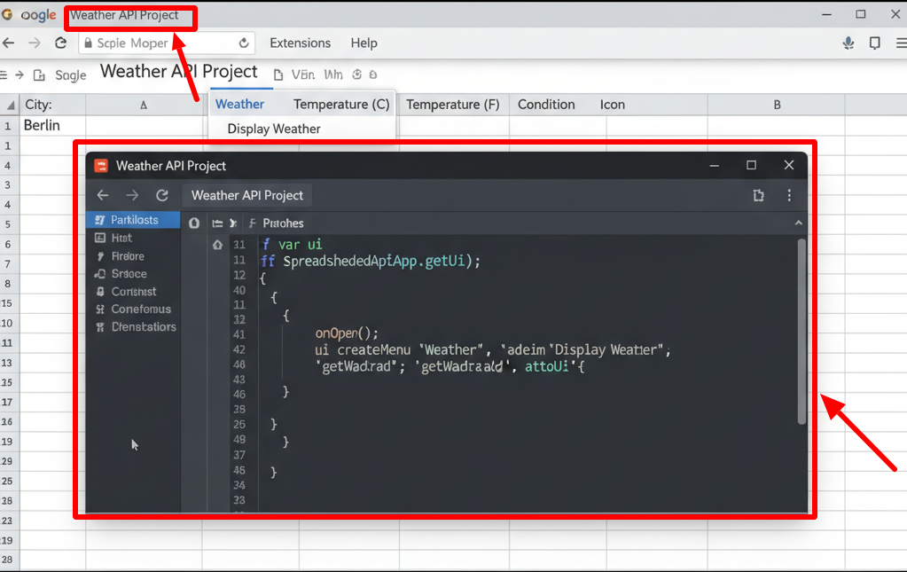Viewport: 907px width, 572px height.
Task: Click line number 42 in the gutter
Action: point(238,350)
